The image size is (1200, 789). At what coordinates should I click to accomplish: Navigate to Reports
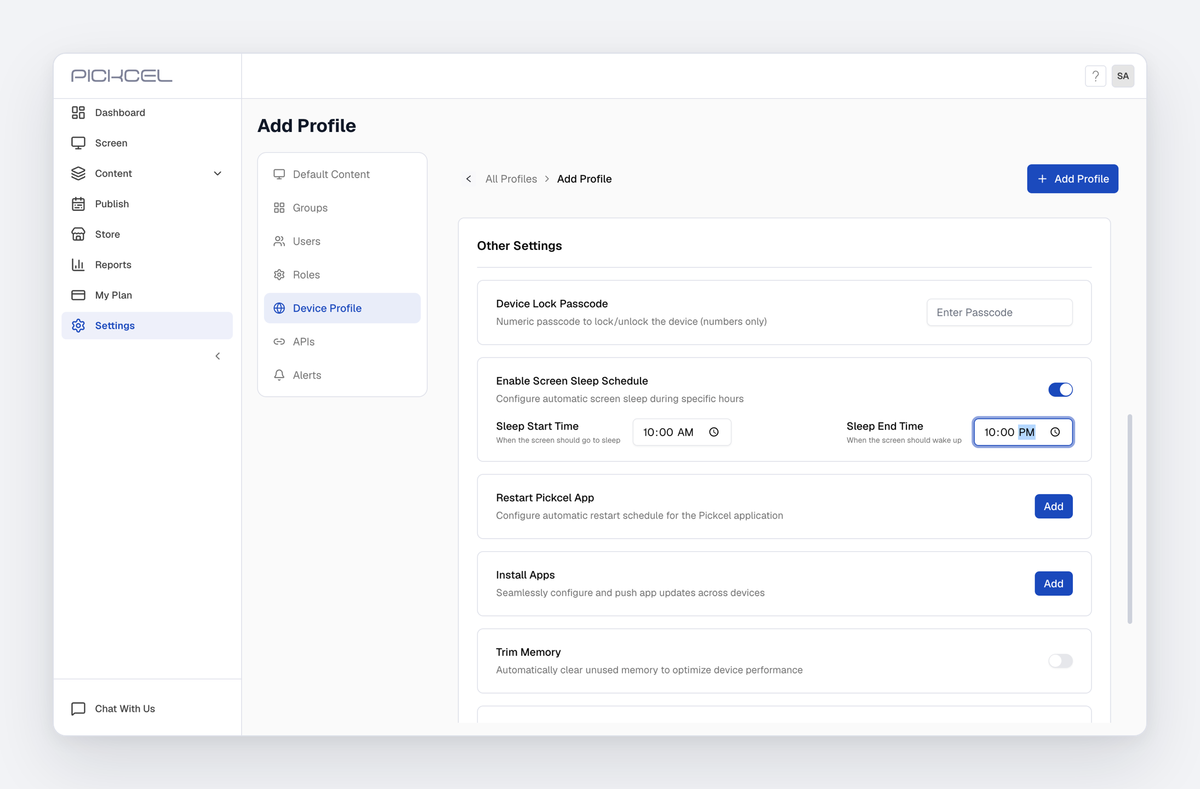[x=147, y=265]
